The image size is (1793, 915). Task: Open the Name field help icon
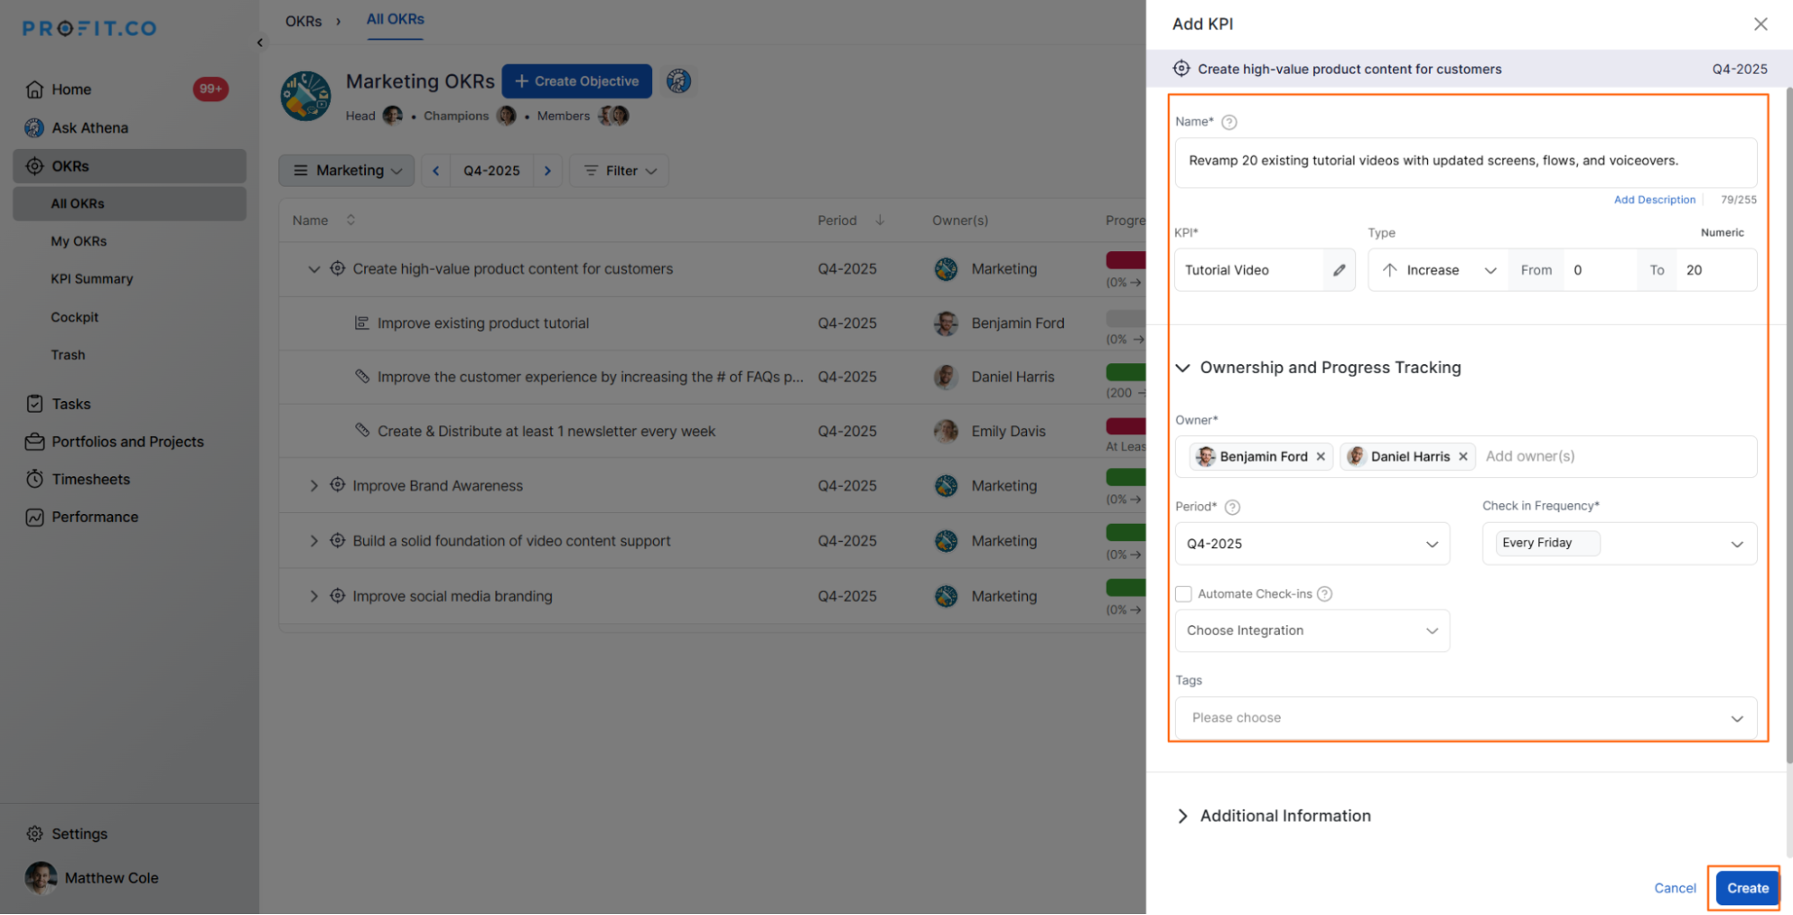tap(1229, 122)
